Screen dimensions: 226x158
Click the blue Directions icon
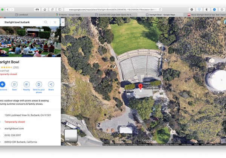coord(2,84)
